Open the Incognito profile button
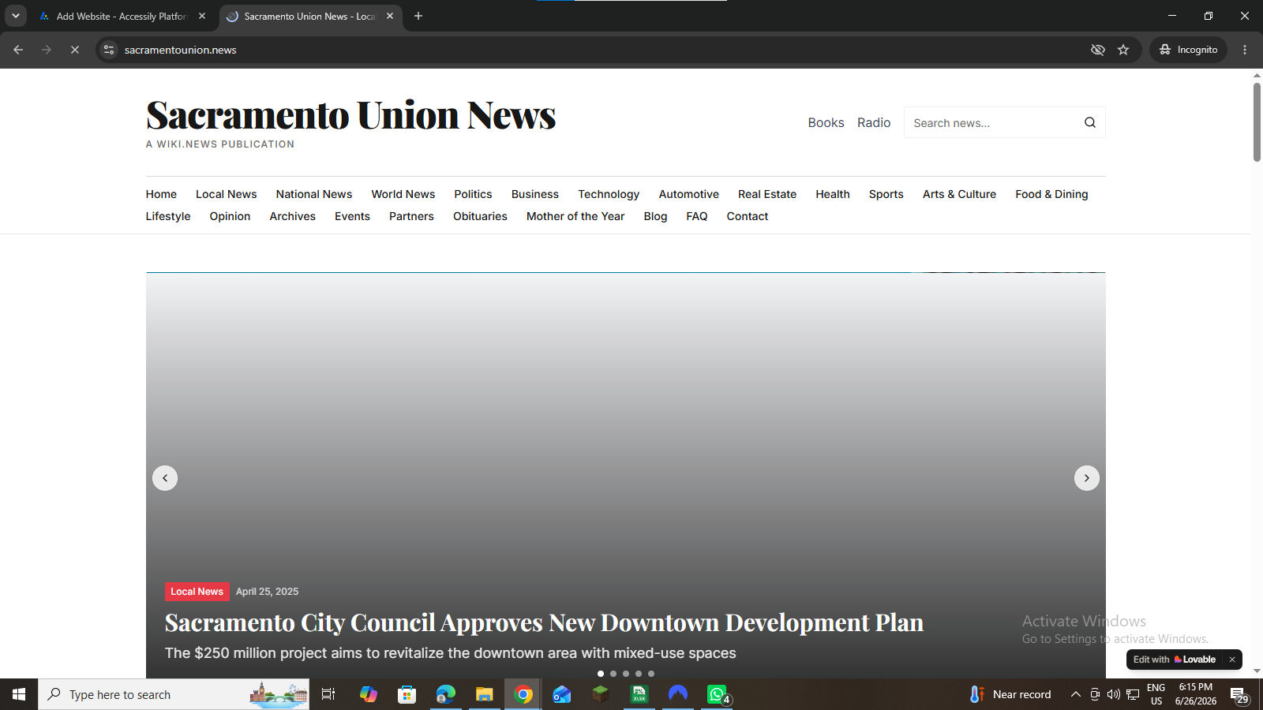Image resolution: width=1263 pixels, height=710 pixels. coord(1188,50)
